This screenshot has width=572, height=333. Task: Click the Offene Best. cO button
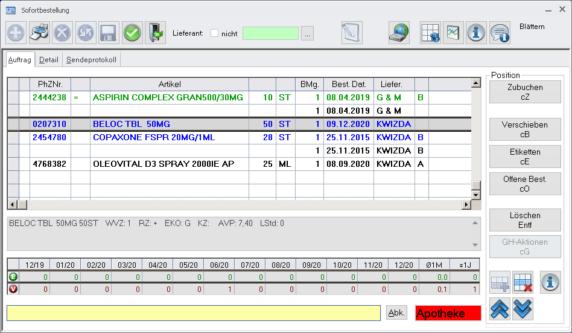tap(524, 184)
